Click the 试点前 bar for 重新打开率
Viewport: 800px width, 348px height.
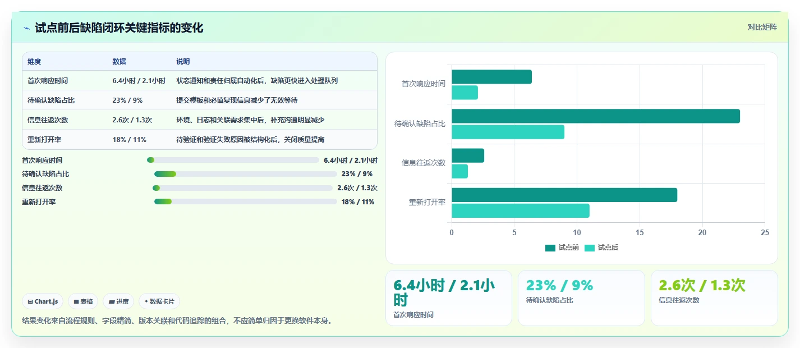564,195
